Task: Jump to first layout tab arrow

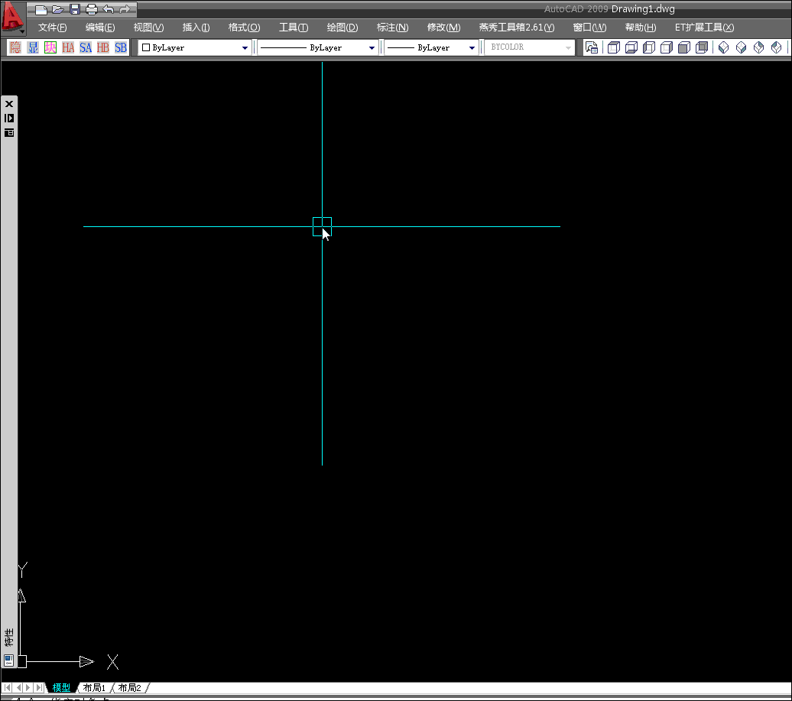Action: pos(8,688)
